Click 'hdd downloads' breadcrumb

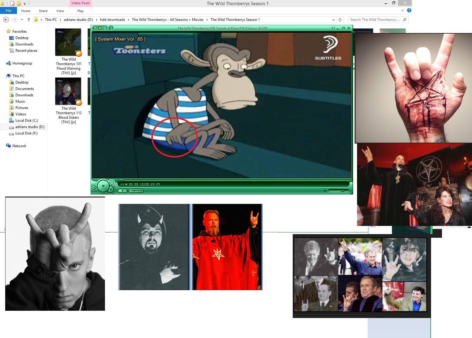point(113,20)
